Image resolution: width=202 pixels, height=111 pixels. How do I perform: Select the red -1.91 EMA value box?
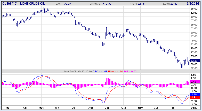pos(194,97)
